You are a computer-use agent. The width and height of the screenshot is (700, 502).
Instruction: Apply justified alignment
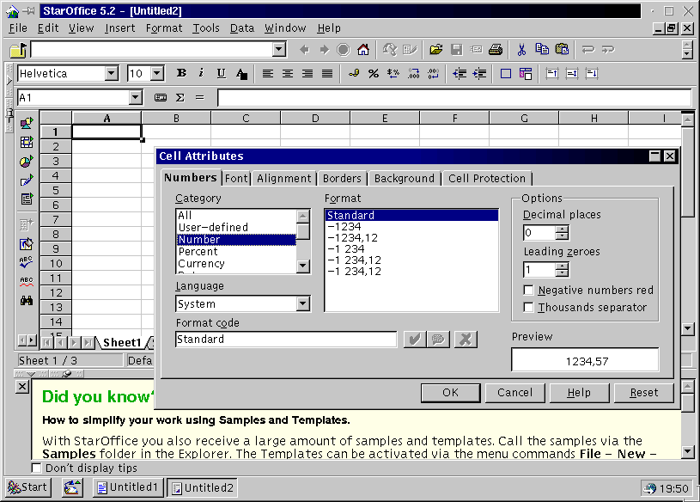[327, 73]
